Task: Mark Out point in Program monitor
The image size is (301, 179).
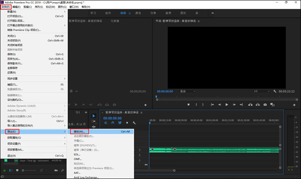Action: tap(203, 105)
